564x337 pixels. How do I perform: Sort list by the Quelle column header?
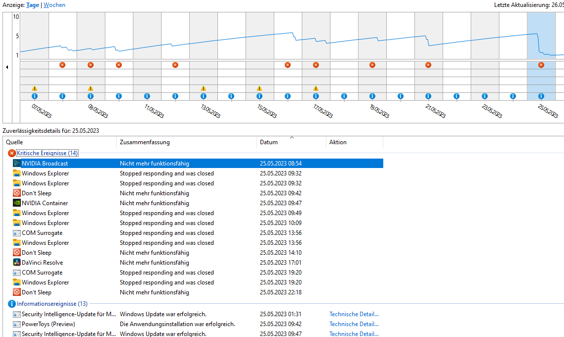click(x=60, y=142)
